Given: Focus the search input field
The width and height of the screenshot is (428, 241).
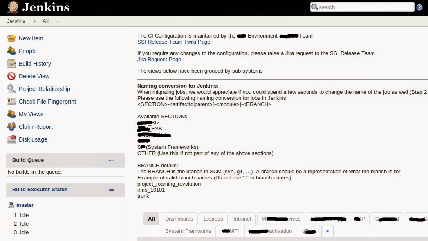Looking at the screenshot, I should 362,7.
